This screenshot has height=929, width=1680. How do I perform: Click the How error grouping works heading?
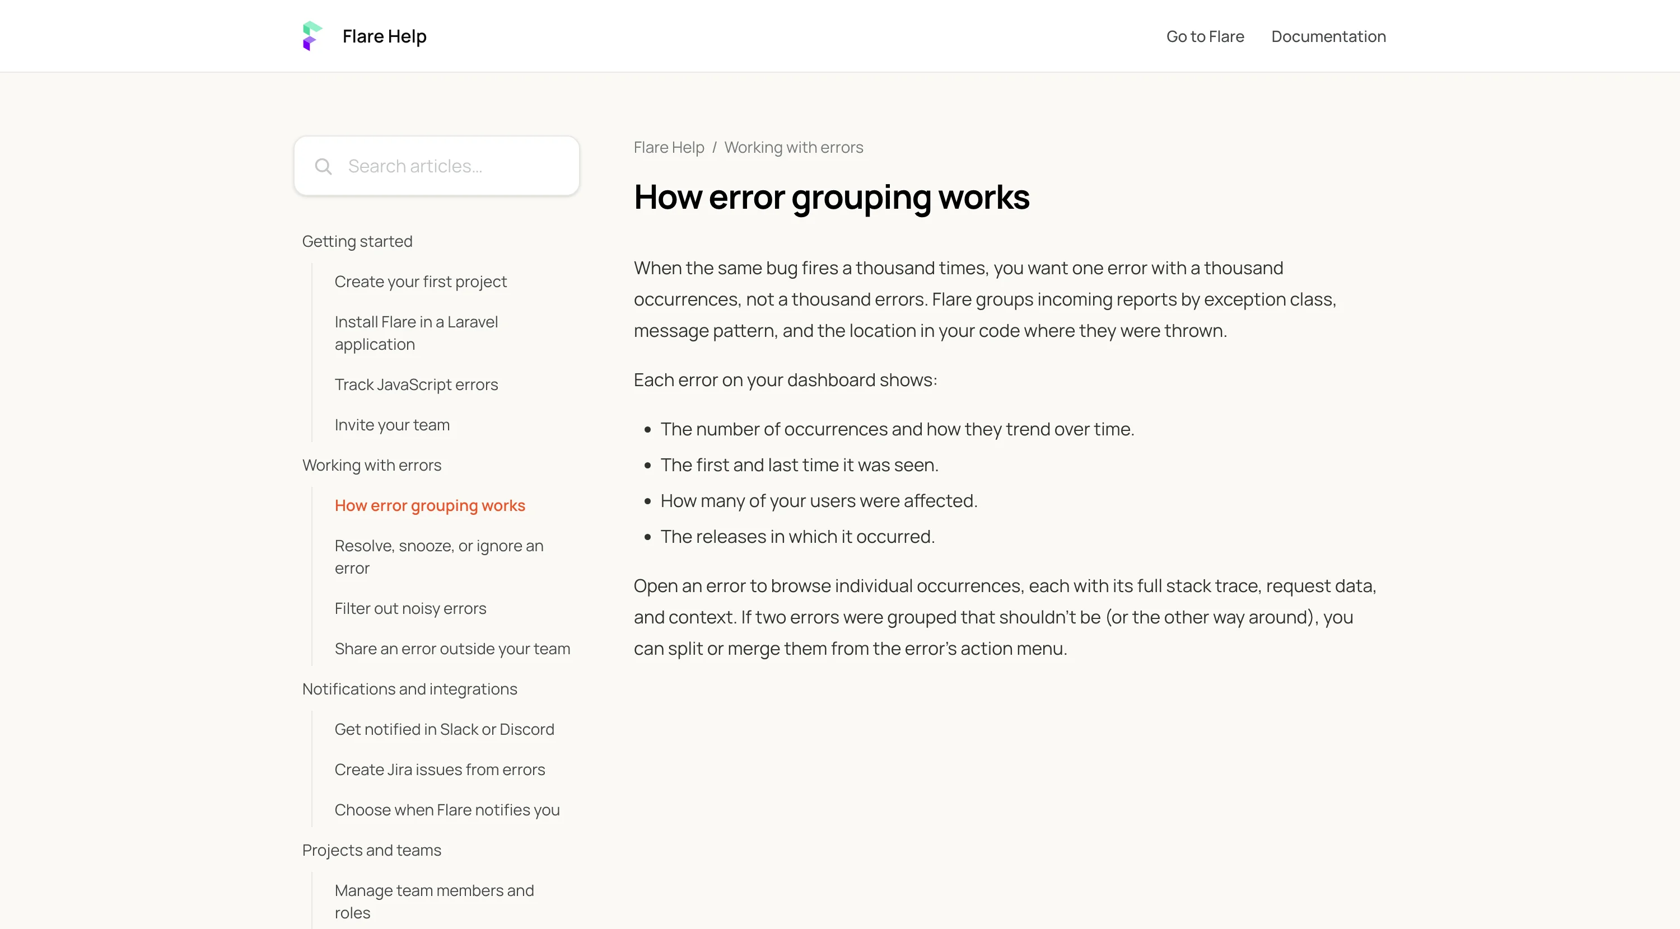(x=832, y=197)
